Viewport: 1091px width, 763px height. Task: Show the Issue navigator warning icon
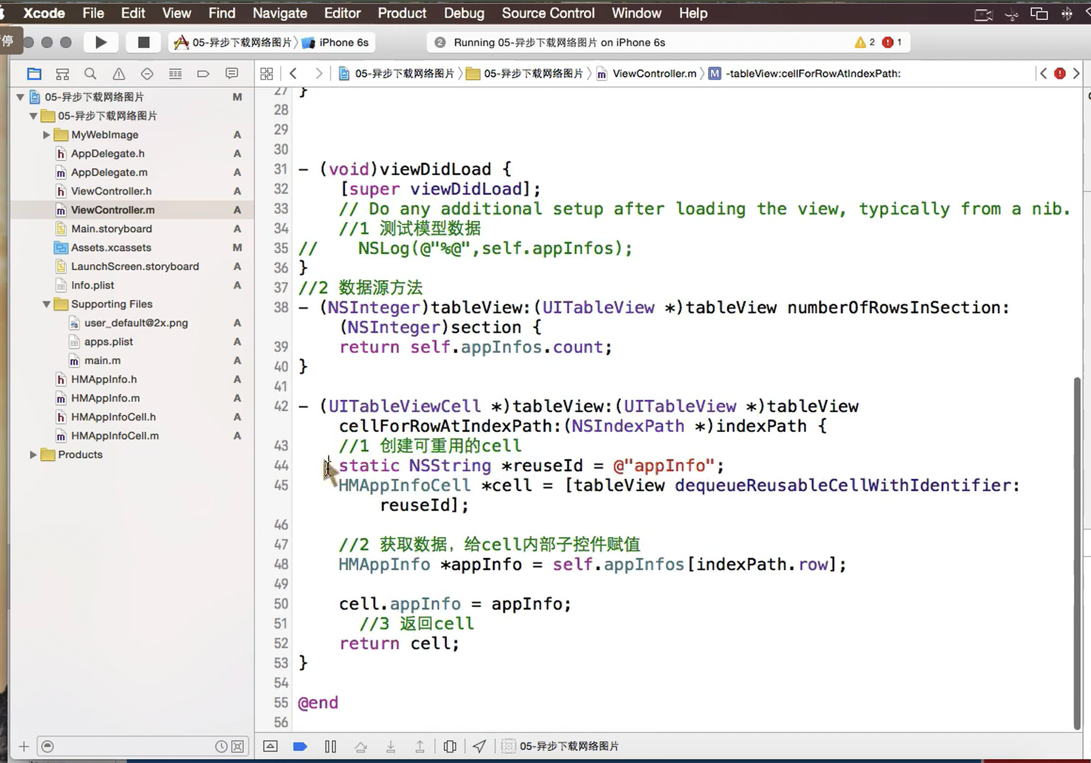(x=119, y=74)
